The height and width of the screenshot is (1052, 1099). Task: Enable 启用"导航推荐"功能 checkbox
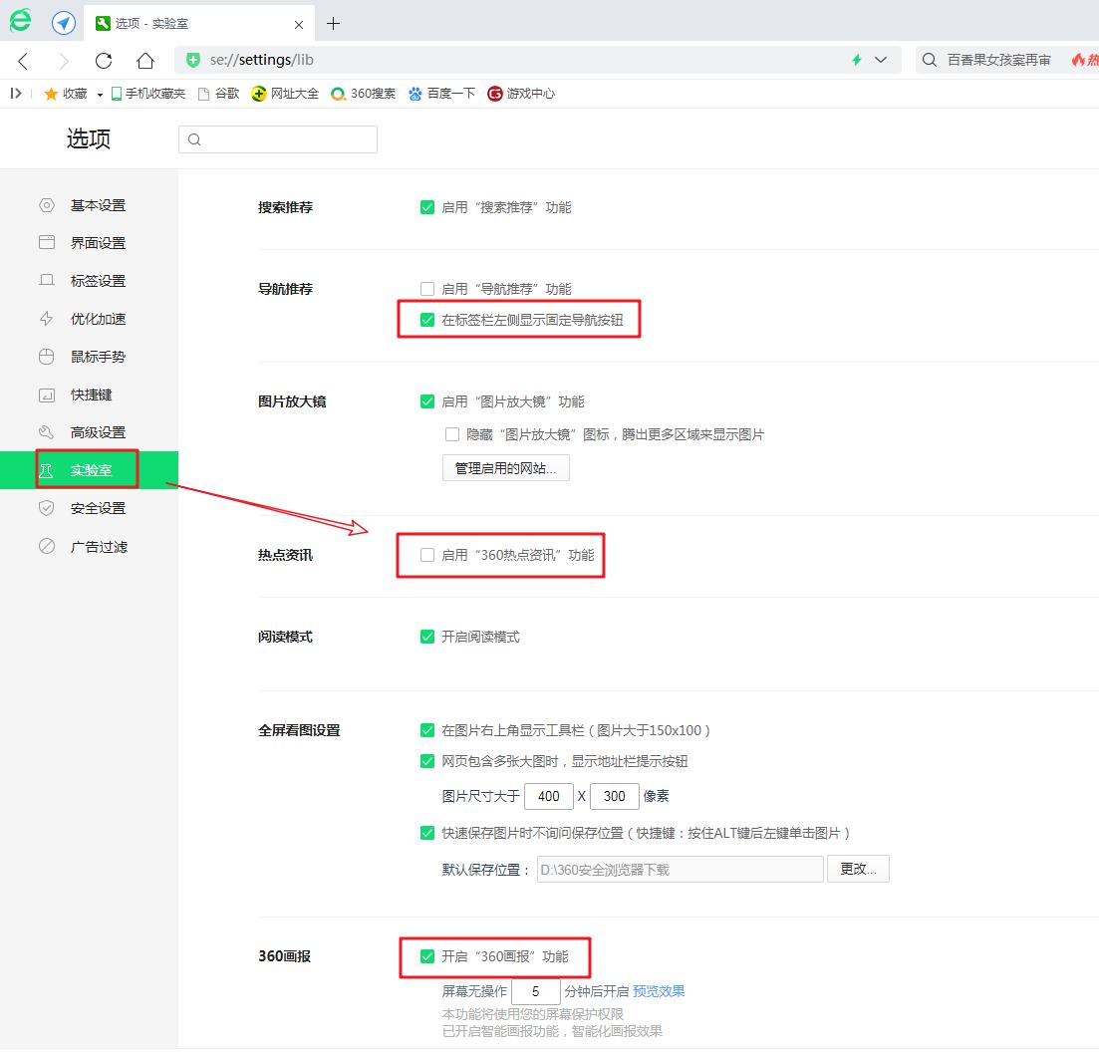(425, 288)
